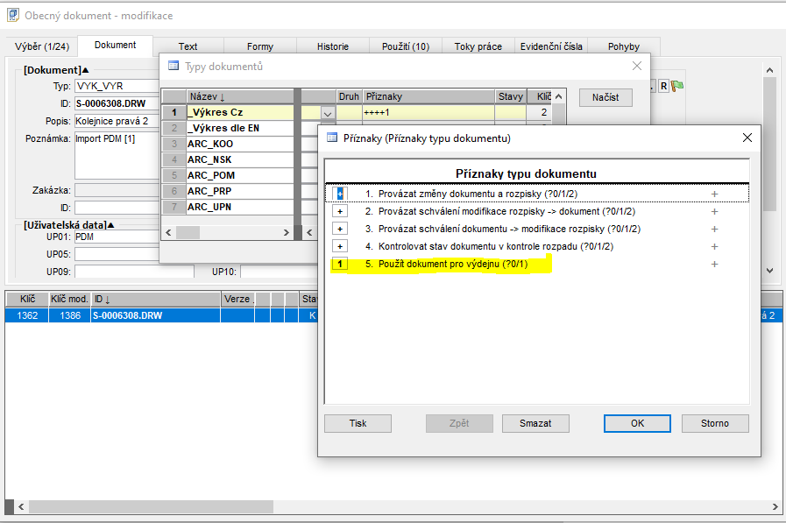The width and height of the screenshot is (786, 523).
Task: Click Příznaky cell ++++1
Action: [428, 113]
